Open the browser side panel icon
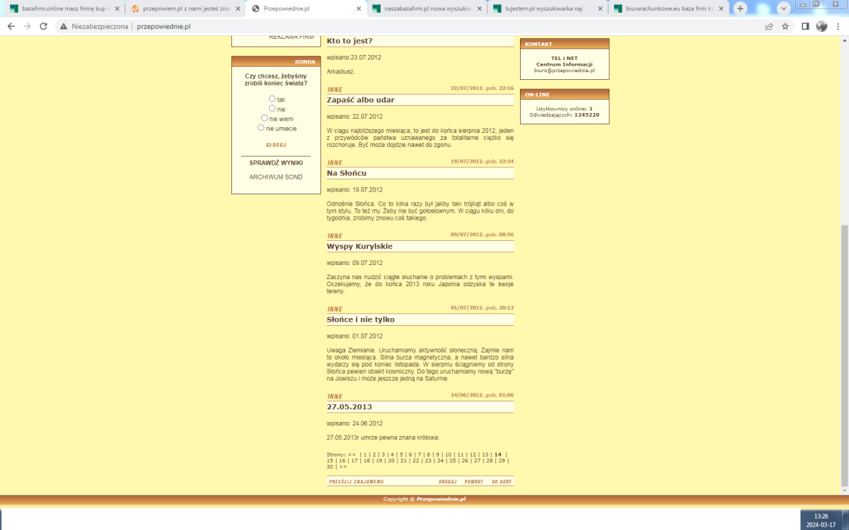 805,26
